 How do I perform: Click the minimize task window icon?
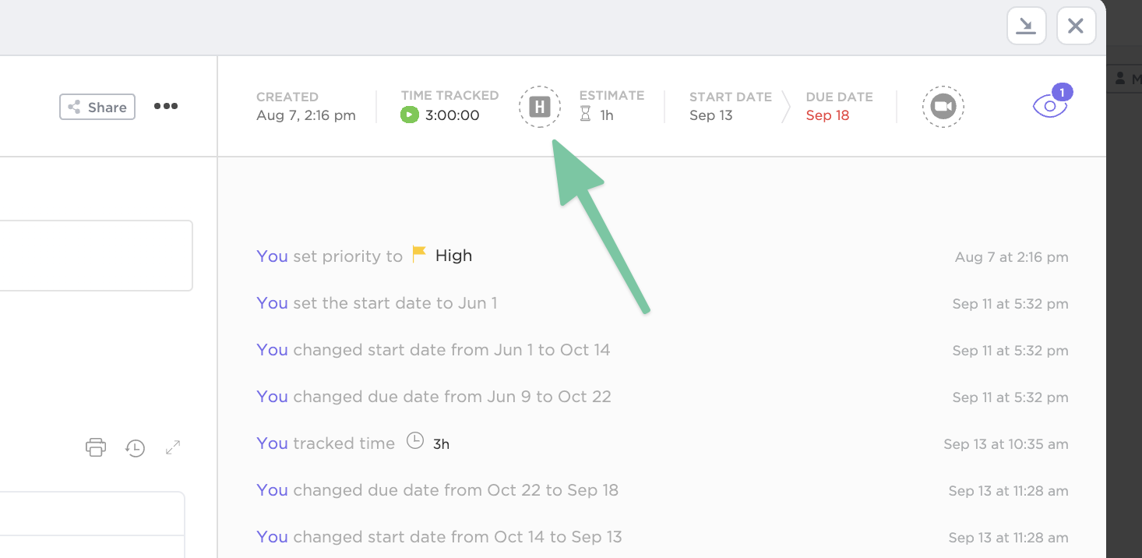pyautogui.click(x=1026, y=26)
